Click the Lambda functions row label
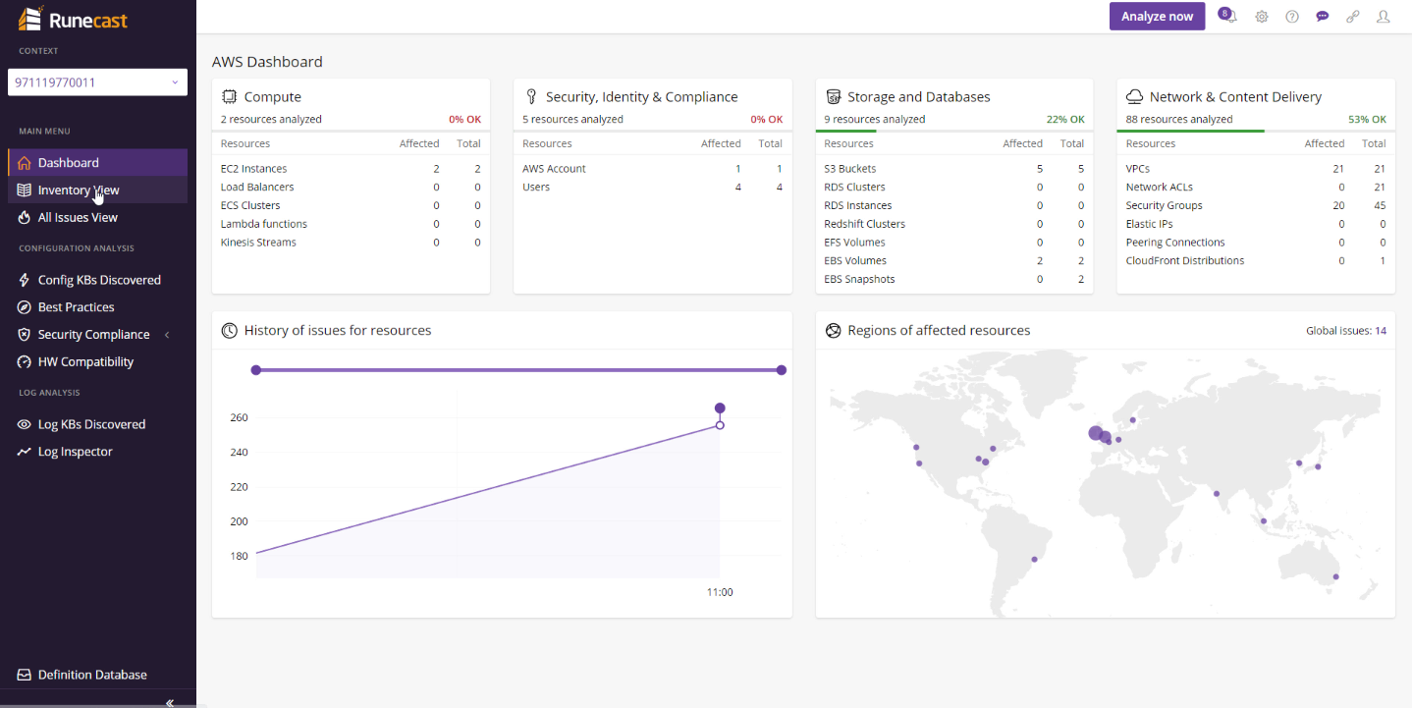 264,224
